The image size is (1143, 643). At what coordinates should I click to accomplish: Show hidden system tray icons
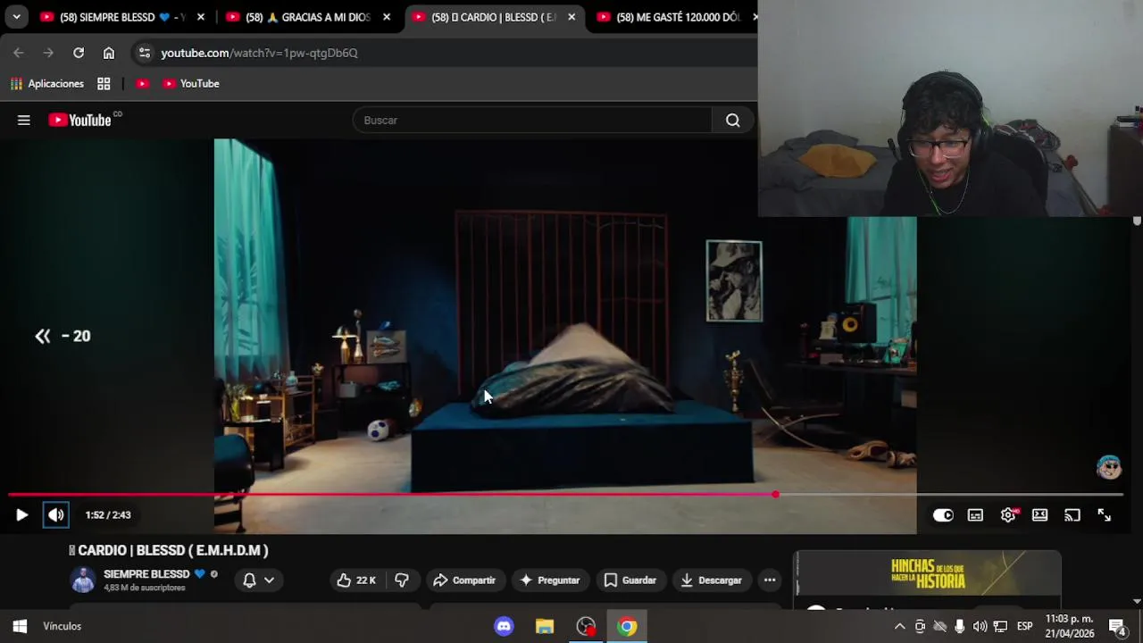(899, 626)
